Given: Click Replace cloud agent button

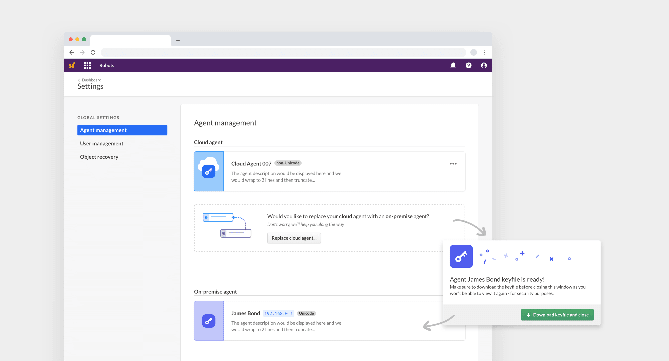Looking at the screenshot, I should pos(294,238).
